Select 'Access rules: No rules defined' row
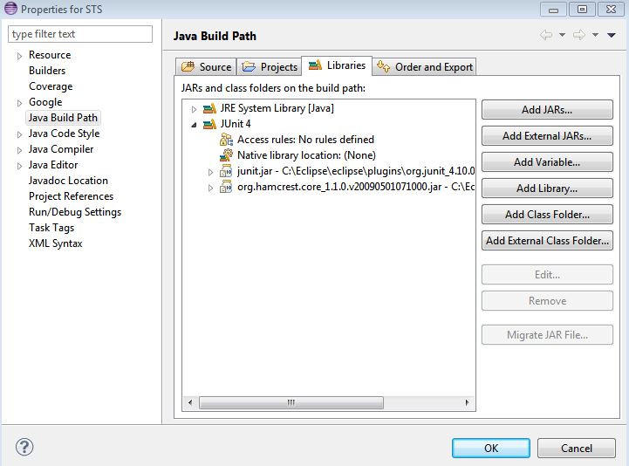 coord(305,140)
